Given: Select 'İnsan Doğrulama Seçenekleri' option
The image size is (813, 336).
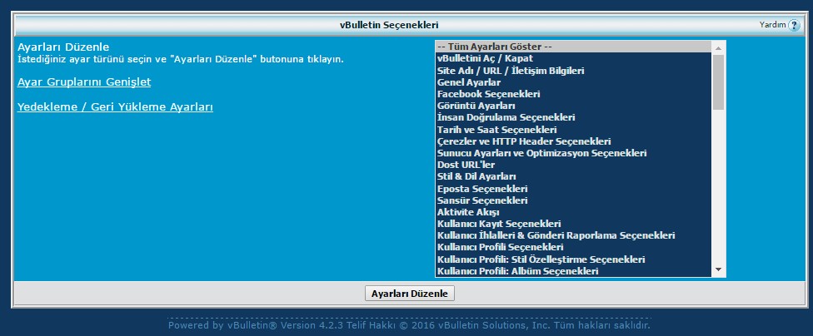Looking at the screenshot, I should 574,117.
